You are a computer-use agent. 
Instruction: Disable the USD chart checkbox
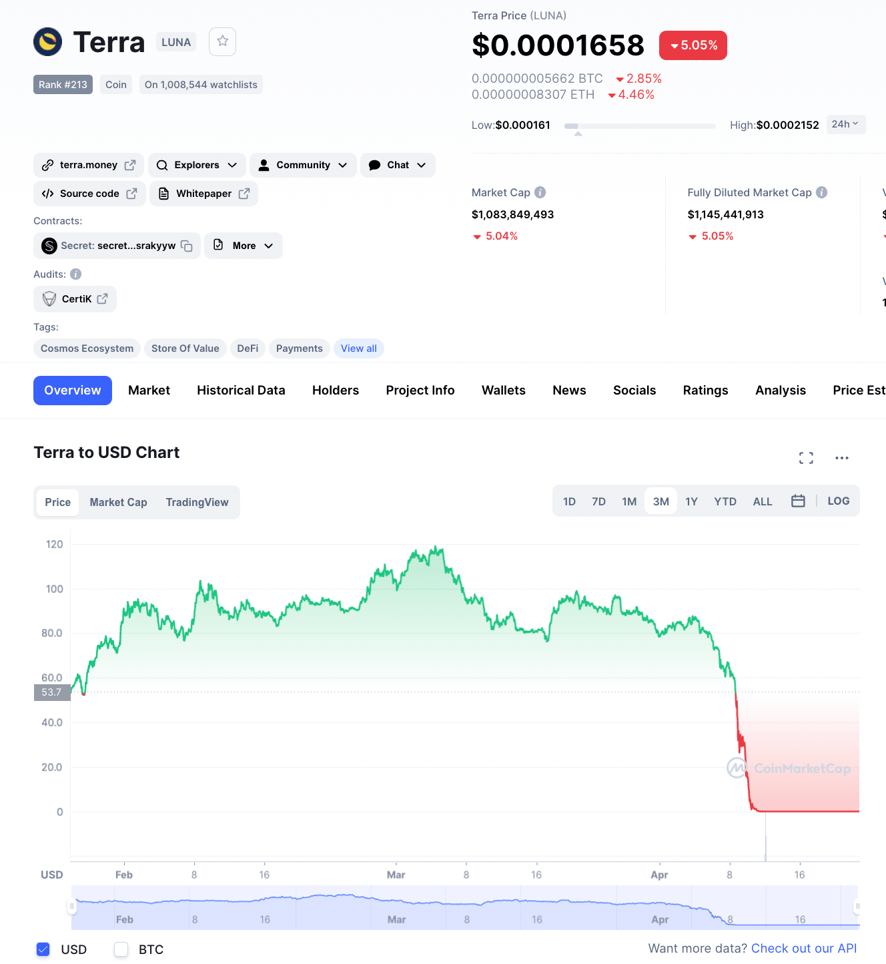pos(43,949)
